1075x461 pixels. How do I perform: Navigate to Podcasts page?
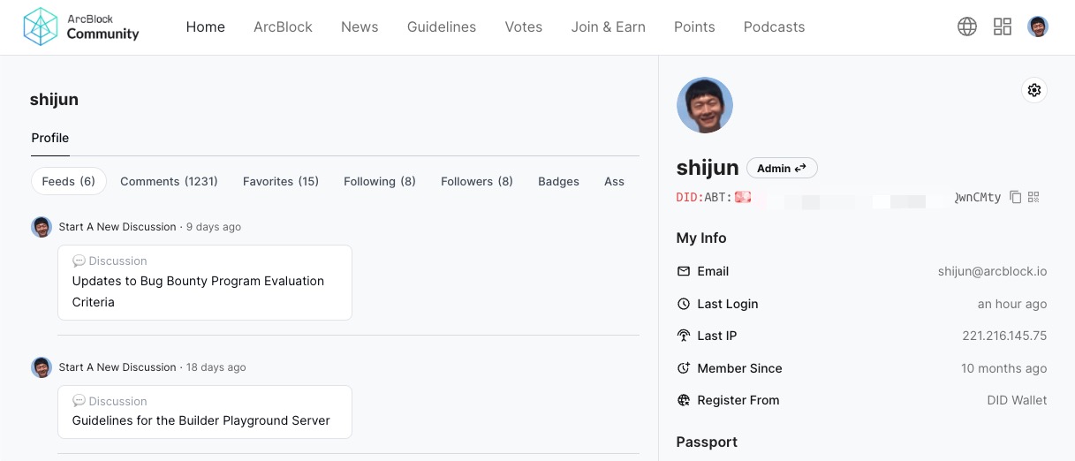point(774,26)
